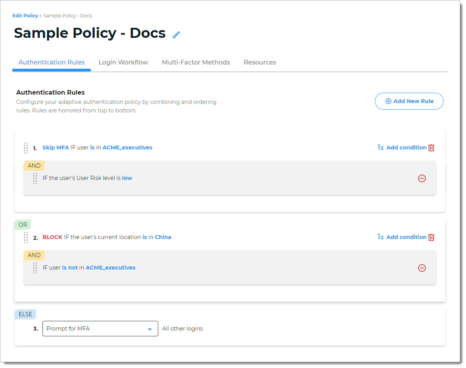This screenshot has width=466, height=368.
Task: Click the Add New Rule button
Action: [409, 101]
